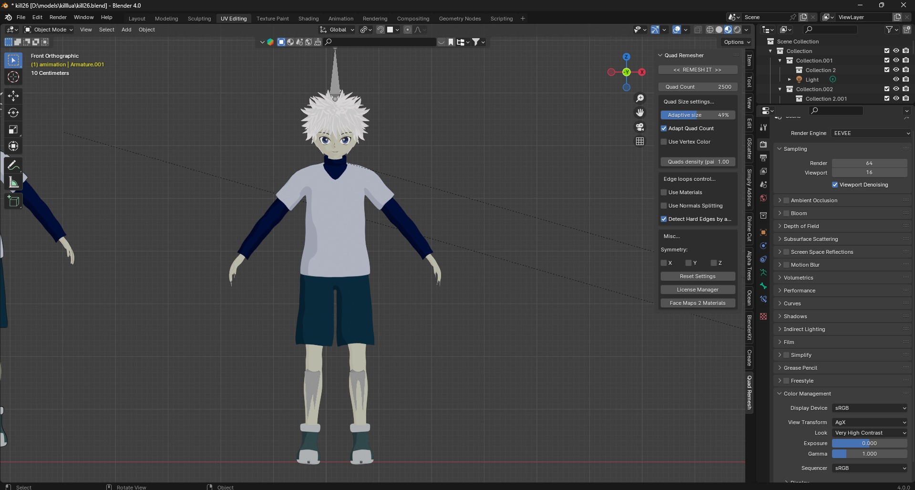Open the View Transform AgX dropdown
The height and width of the screenshot is (490, 915).
[x=870, y=422]
